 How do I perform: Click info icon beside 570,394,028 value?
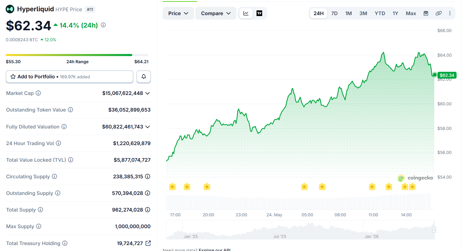coord(147,193)
